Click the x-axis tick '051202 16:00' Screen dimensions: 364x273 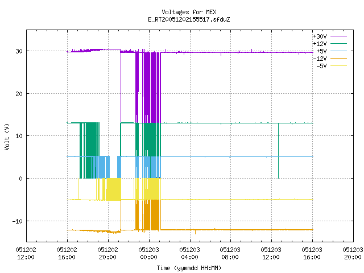67,254
